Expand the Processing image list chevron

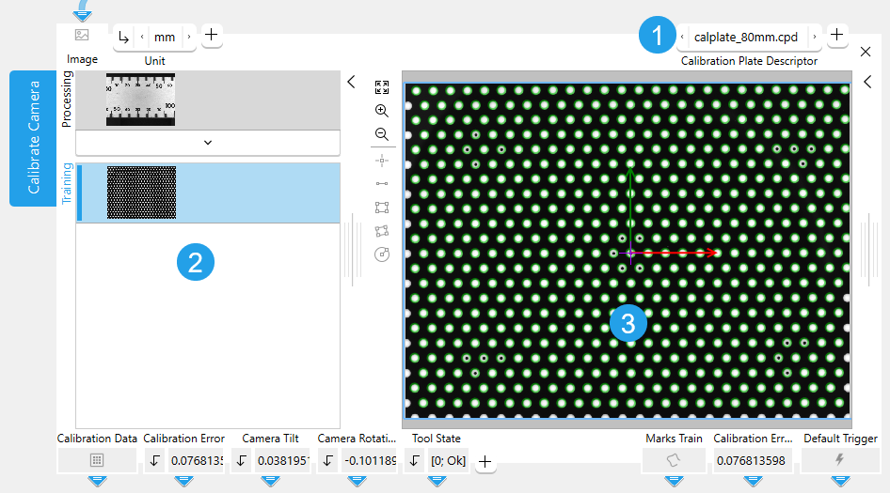[207, 142]
